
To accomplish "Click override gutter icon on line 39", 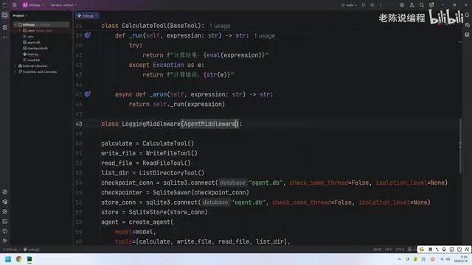I will click(x=87, y=35).
